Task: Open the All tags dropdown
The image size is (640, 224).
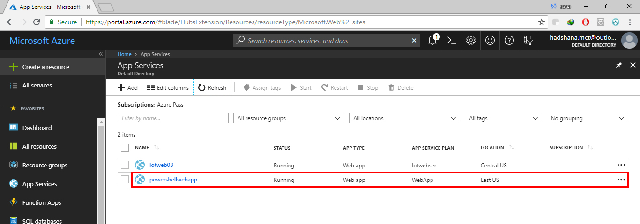Action: pyautogui.click(x=503, y=118)
